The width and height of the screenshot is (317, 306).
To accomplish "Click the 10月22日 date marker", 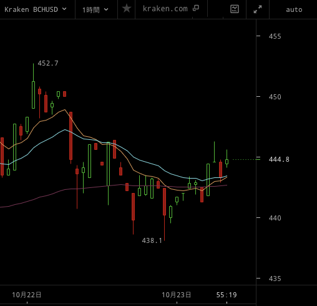I will [27, 295].
